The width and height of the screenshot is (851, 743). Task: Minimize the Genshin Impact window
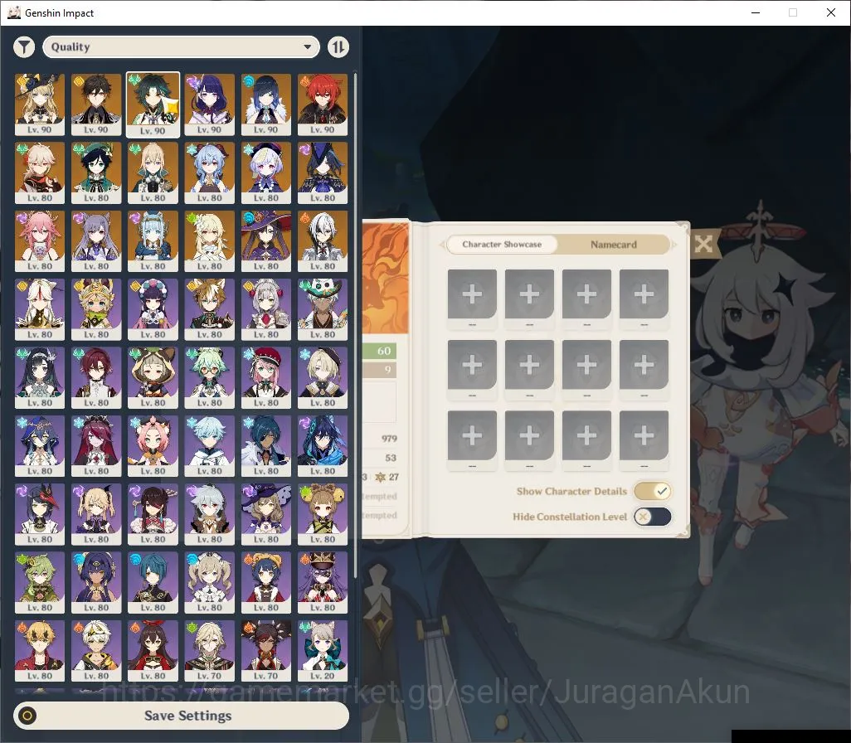756,12
